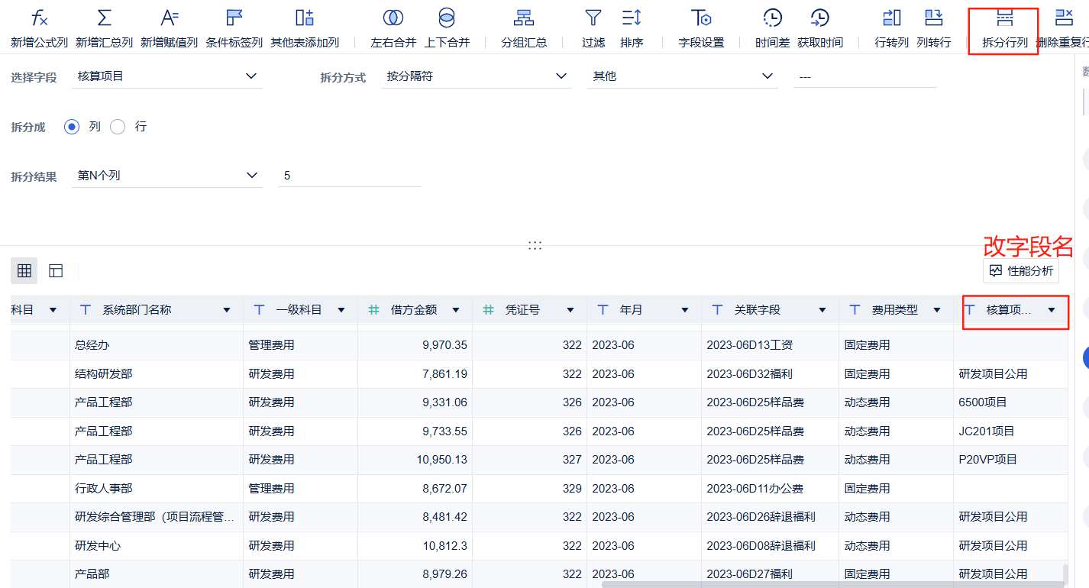The height and width of the screenshot is (588, 1089).
Task: Open the 选择字段 dropdown showing 核算项目
Action: click(167, 76)
